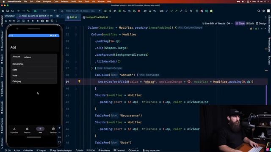The width and height of the screenshot is (271, 152).
Task: Collapse code fold marker on line 31
Action: point(76,27)
